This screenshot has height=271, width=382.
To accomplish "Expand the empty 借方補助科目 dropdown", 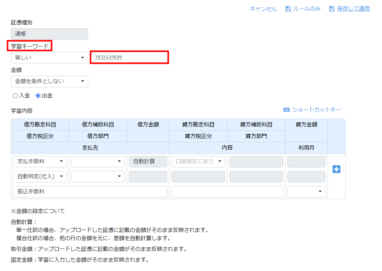I will point(98,161).
